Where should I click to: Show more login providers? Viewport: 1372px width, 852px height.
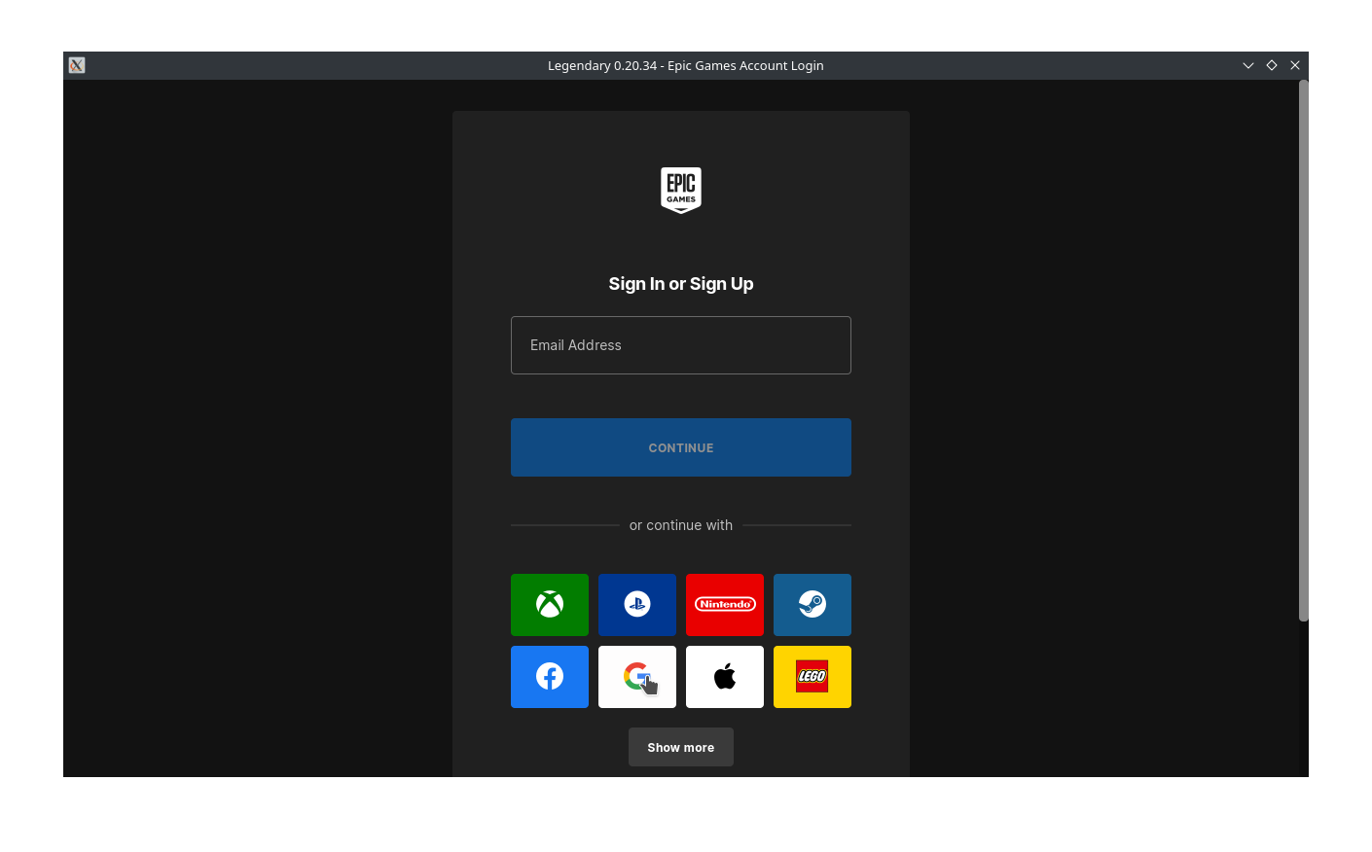tap(681, 747)
